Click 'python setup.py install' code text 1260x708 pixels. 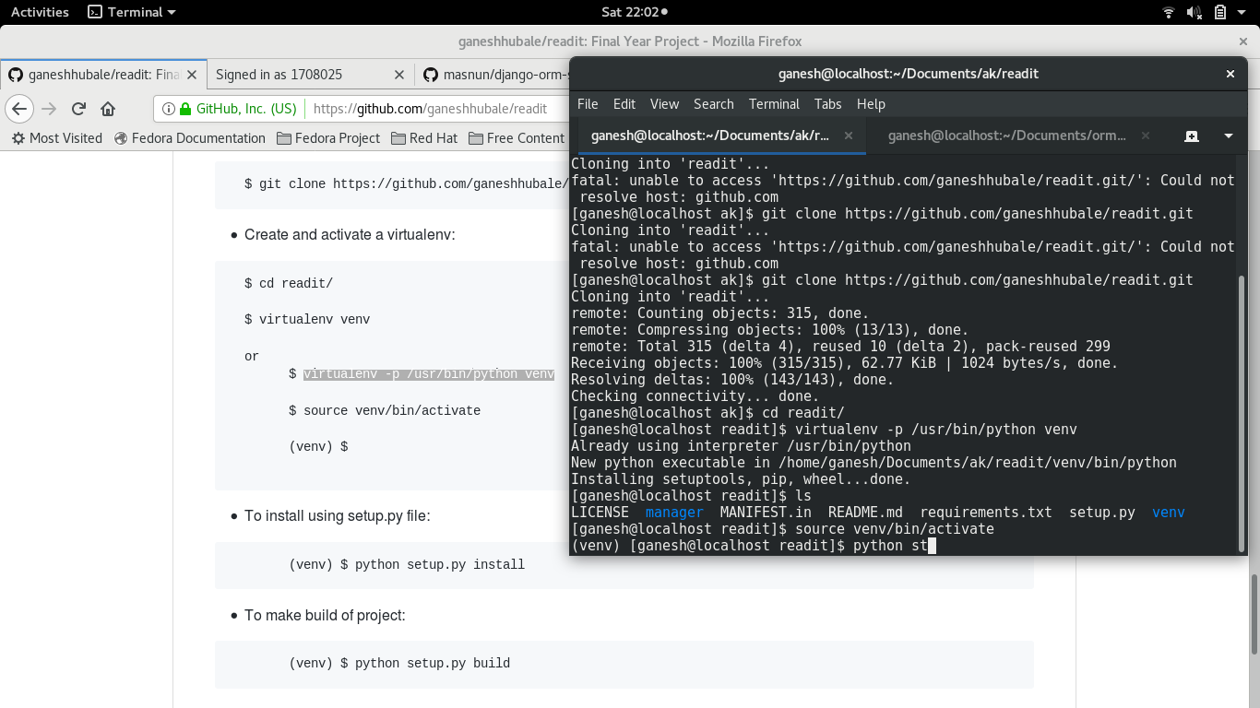440,564
